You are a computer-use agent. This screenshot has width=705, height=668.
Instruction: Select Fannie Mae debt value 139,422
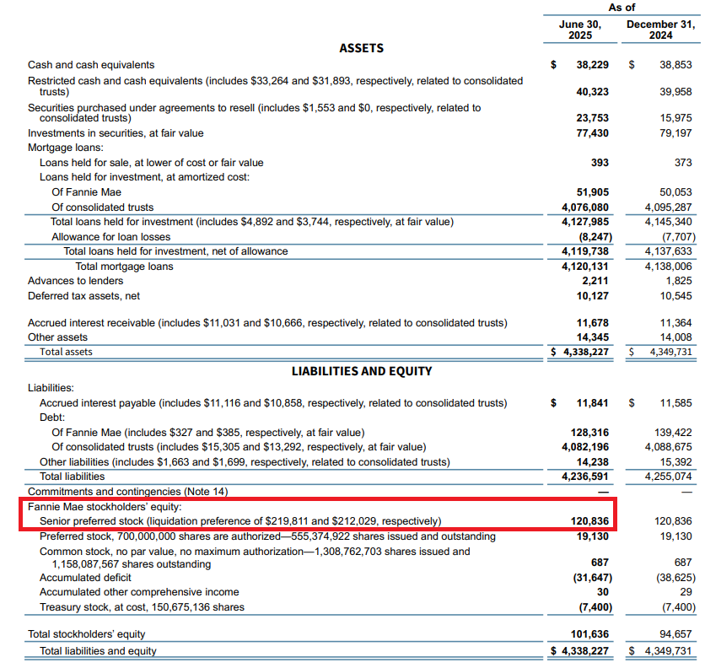673,433
